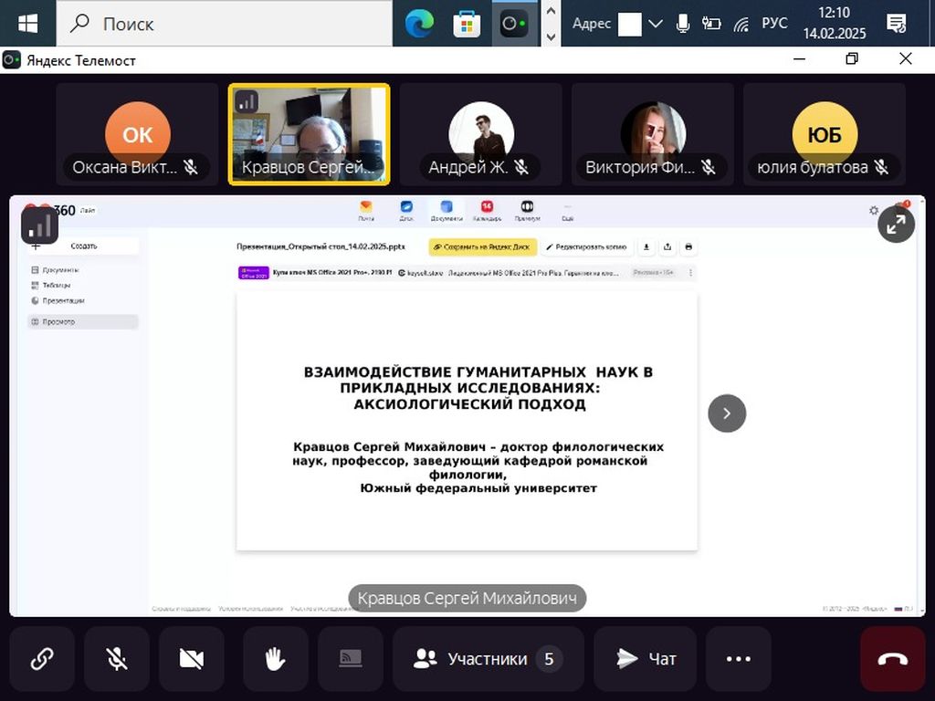Select Просмотр in the sidebar
This screenshot has height=701, width=935.
(83, 322)
